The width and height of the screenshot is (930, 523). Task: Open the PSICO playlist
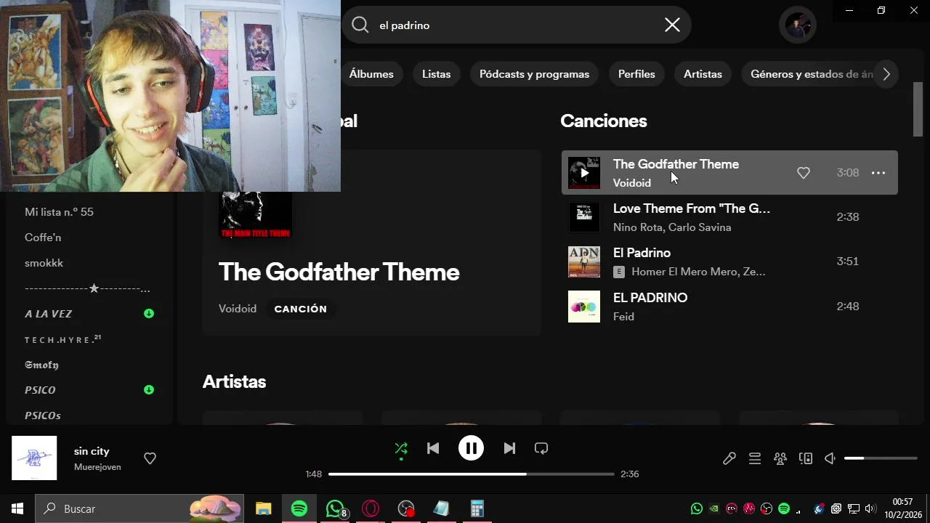pos(40,390)
